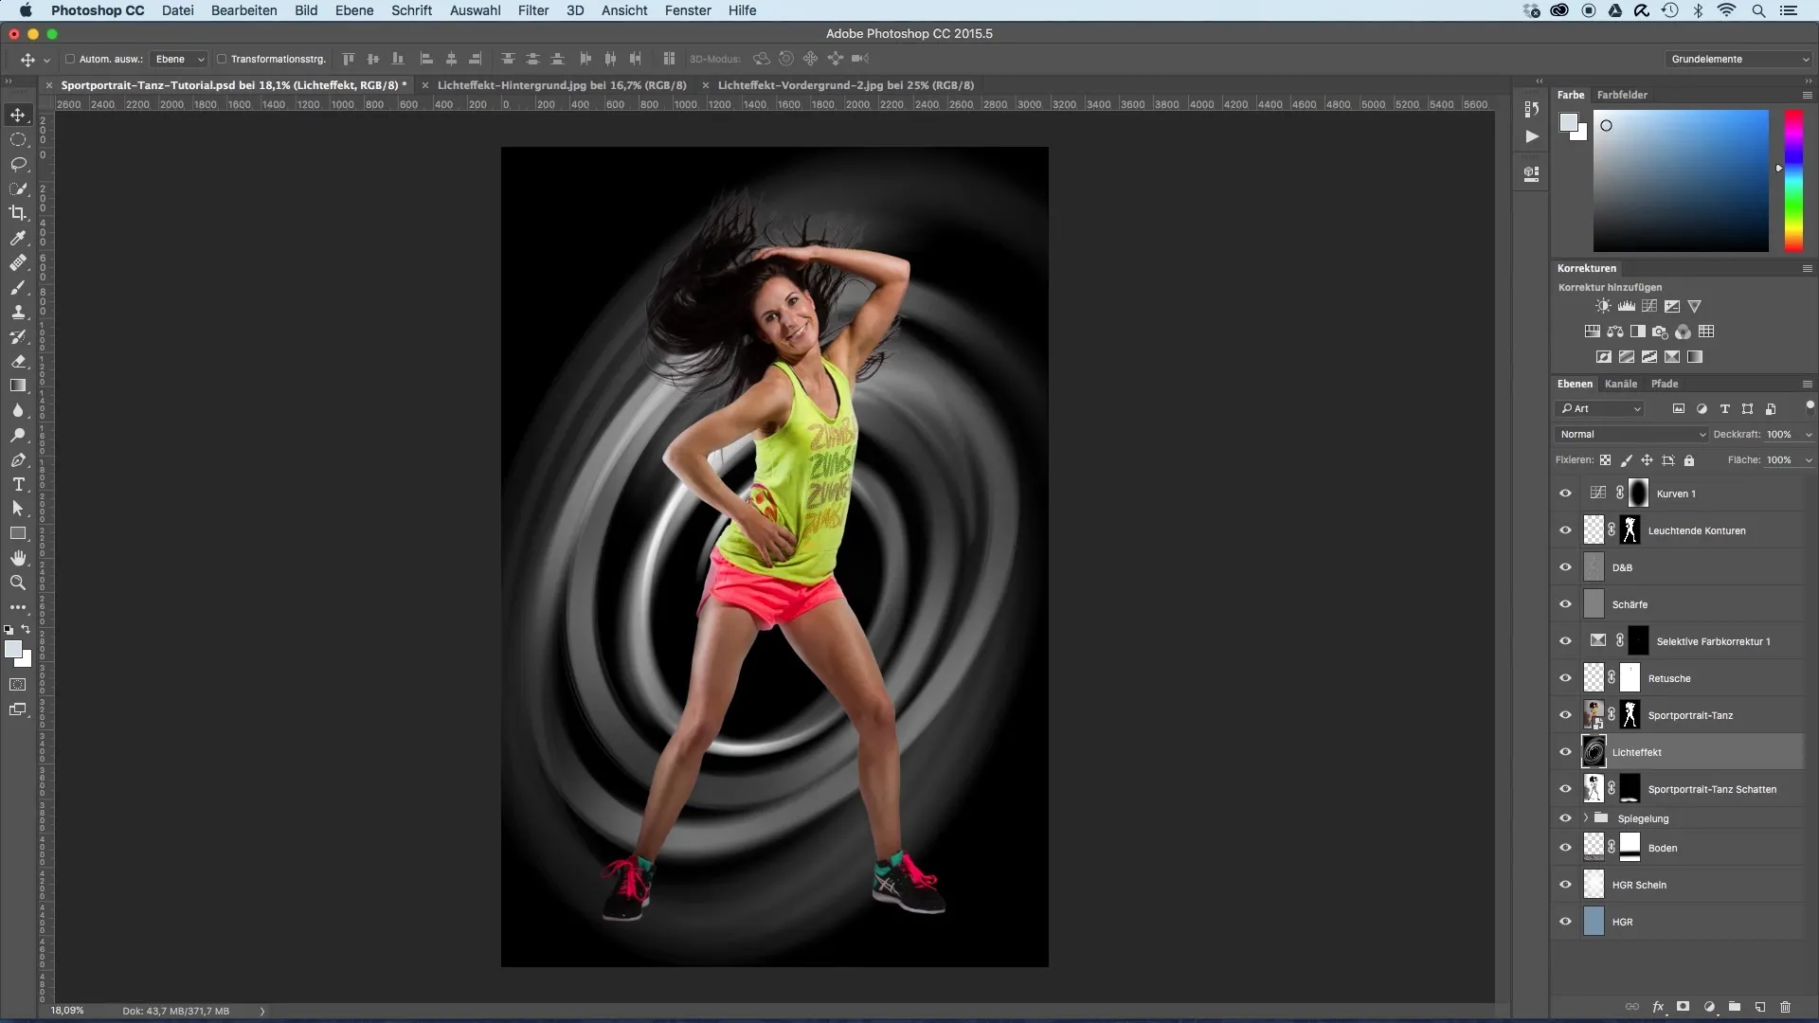Open the Fläche fill dropdown arrow
Screen dimensions: 1819x1023
(x=1808, y=460)
